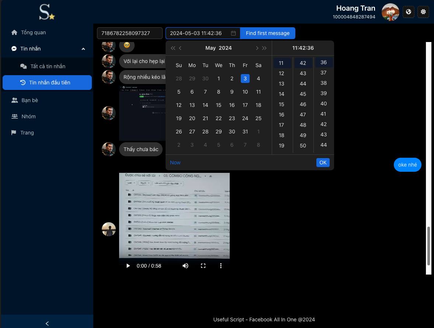Go to previous year in calendar
The height and width of the screenshot is (328, 434).
pyautogui.click(x=173, y=48)
